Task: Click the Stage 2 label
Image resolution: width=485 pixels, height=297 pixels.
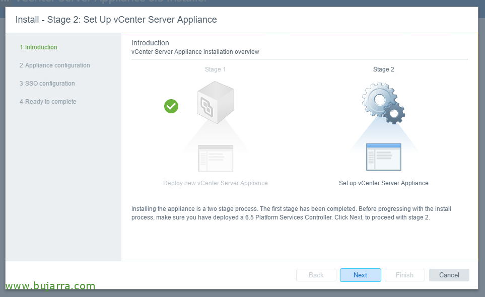Action: pos(384,69)
